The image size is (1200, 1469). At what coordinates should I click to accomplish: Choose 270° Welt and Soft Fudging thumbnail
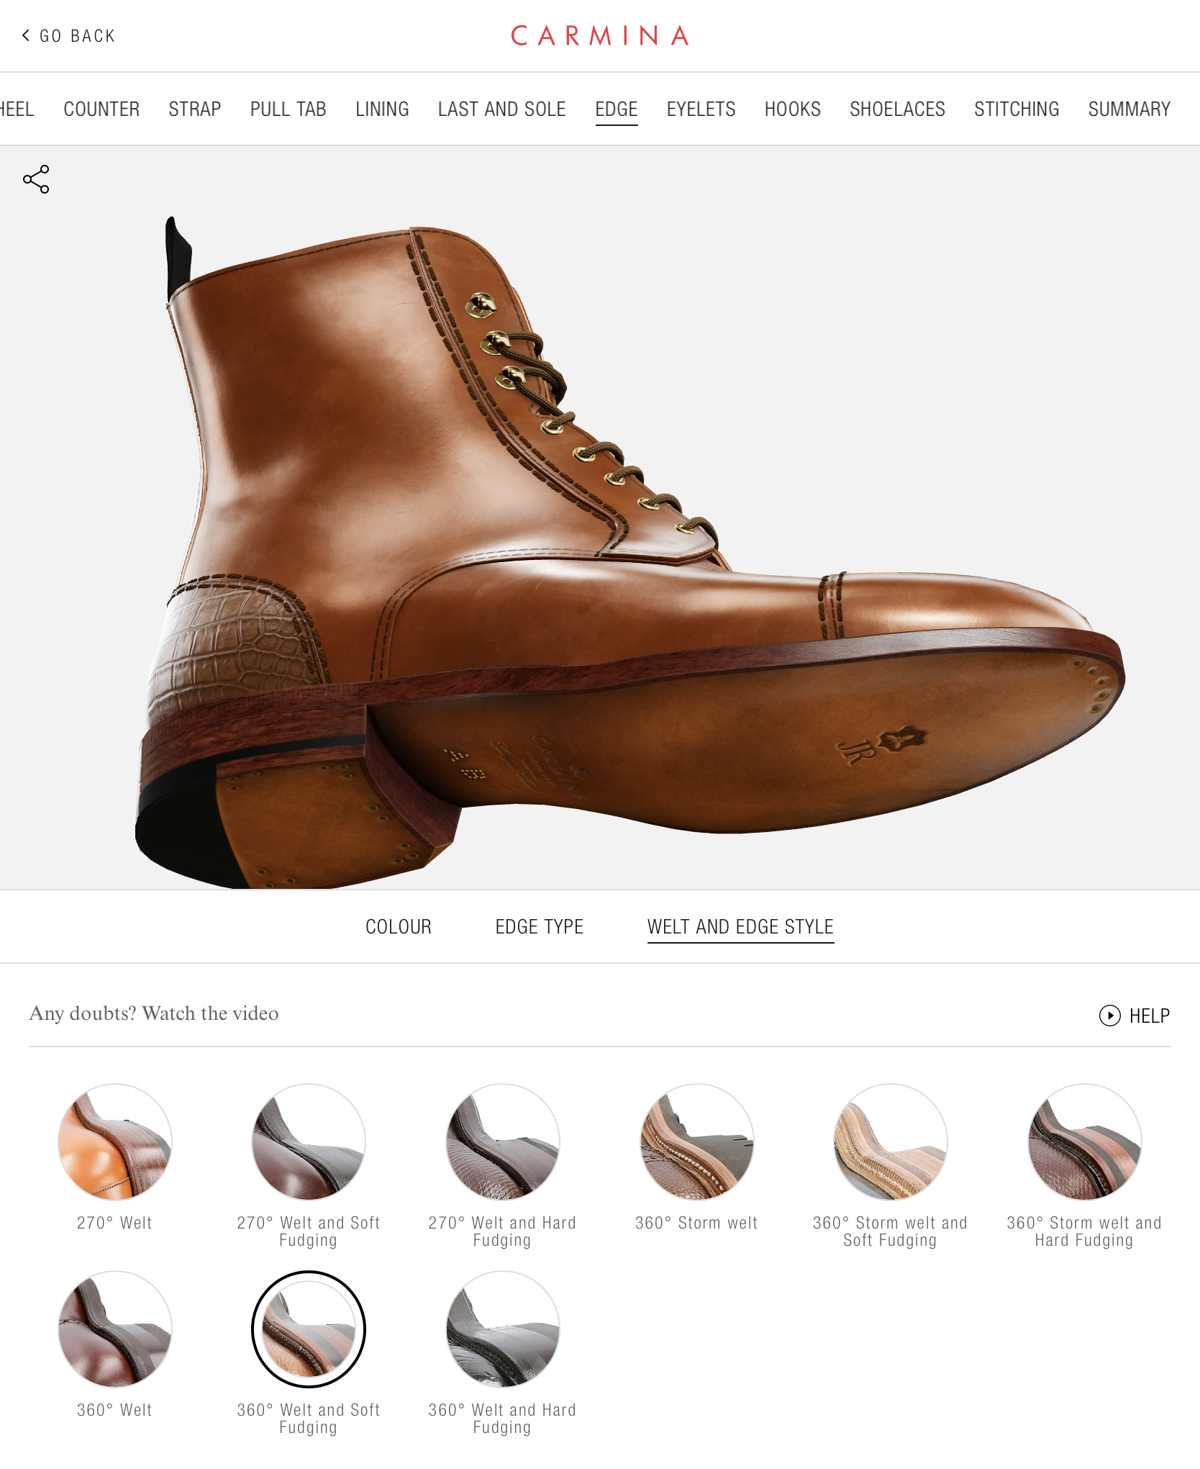[309, 1142]
